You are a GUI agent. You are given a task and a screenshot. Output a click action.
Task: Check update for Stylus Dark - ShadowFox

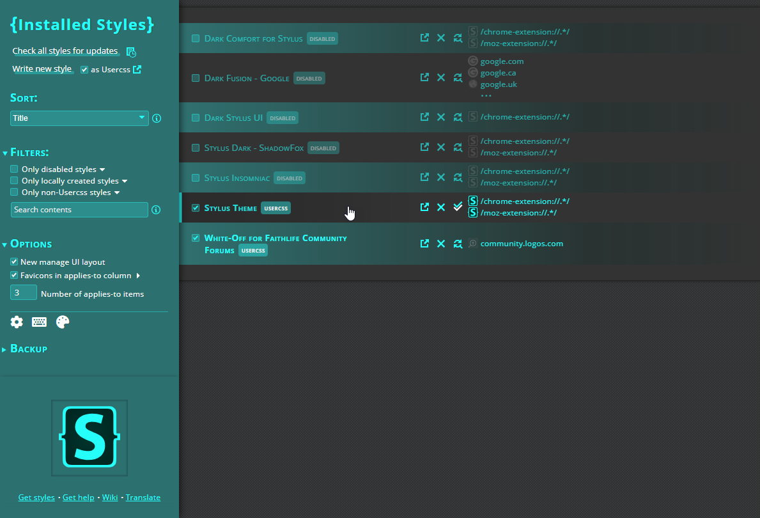(458, 148)
